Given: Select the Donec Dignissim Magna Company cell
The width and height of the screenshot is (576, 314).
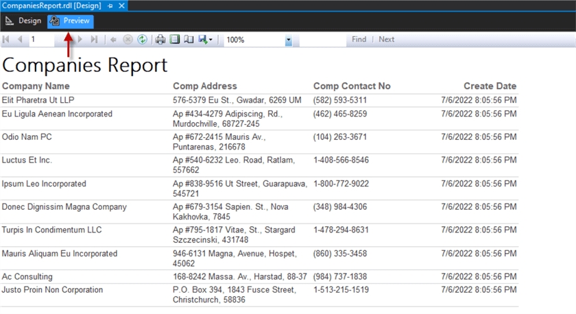Looking at the screenshot, I should coord(64,207).
